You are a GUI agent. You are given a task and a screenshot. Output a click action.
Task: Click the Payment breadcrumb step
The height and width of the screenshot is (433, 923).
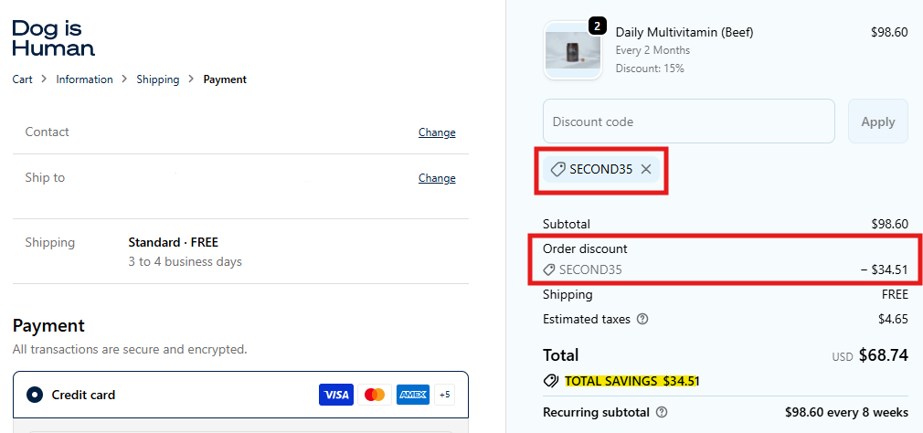[225, 79]
